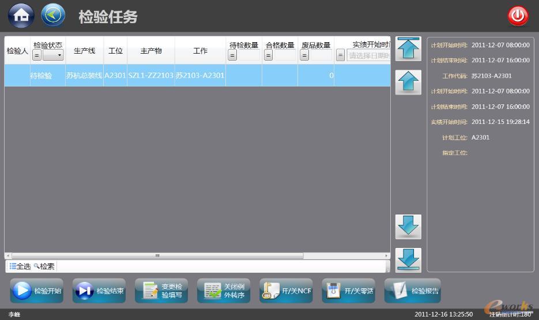Toggle 开/关NCR key button
The height and width of the screenshot is (320, 539).
point(286,291)
